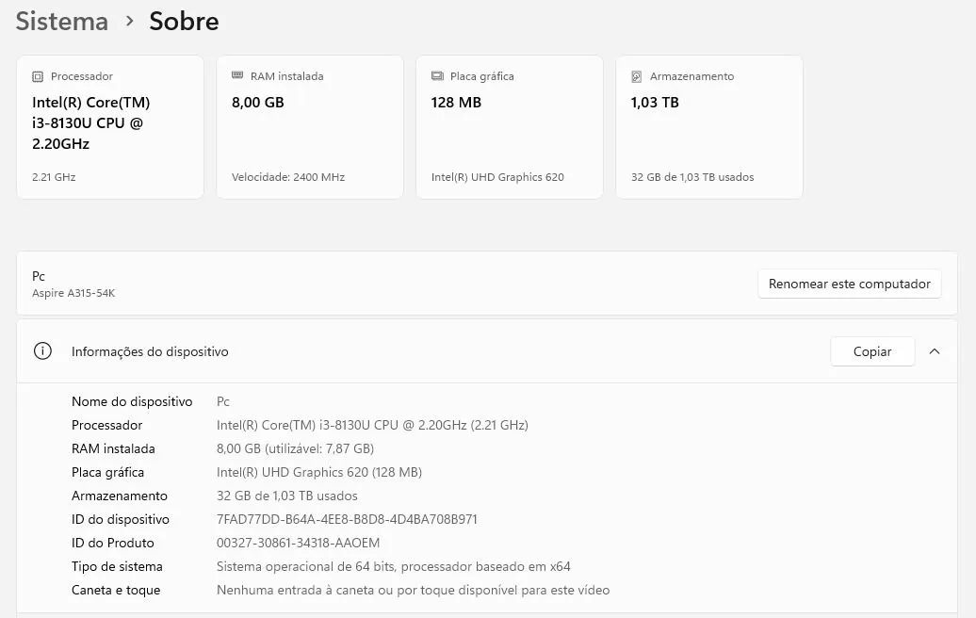Click the ID do Produto label
Viewport: 976px width, 618px height.
click(x=113, y=543)
